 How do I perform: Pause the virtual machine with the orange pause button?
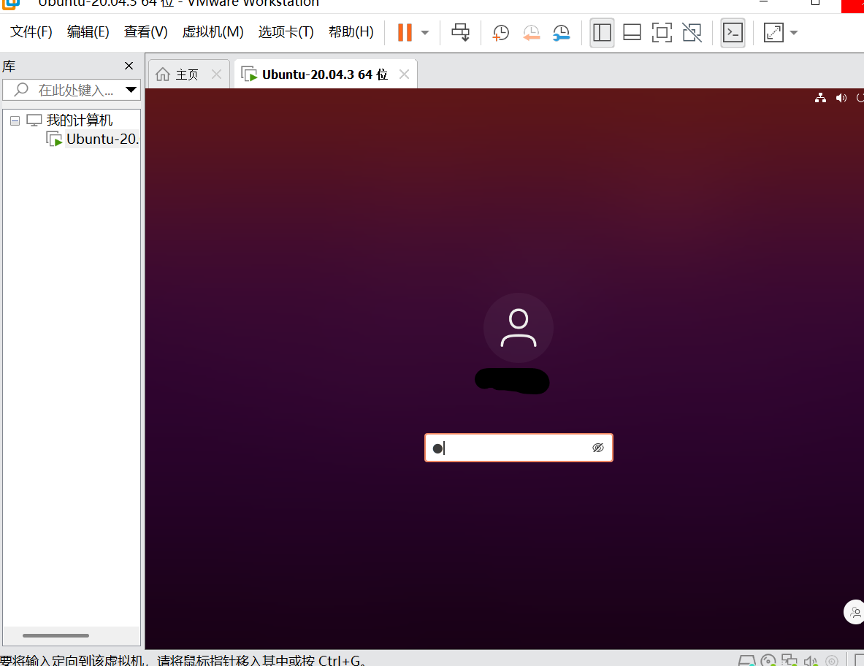(x=405, y=33)
